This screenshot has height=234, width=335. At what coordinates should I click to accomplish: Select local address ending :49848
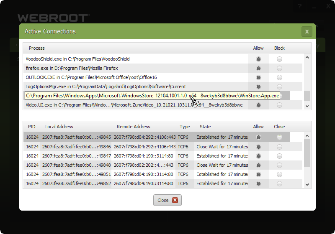(x=77, y=165)
